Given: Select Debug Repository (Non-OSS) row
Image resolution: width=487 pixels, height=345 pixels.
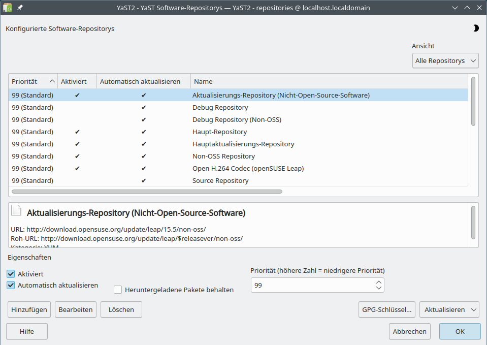Looking at the screenshot, I should (x=238, y=120).
